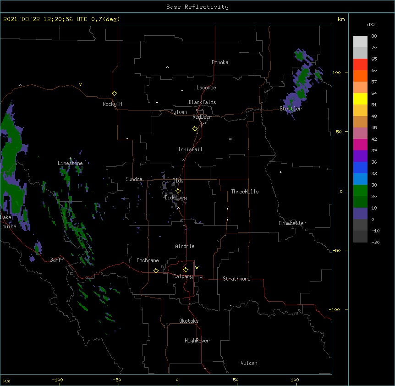This screenshot has height=386, width=395.
Task: Click the Calgary city label
Action: coord(183,276)
